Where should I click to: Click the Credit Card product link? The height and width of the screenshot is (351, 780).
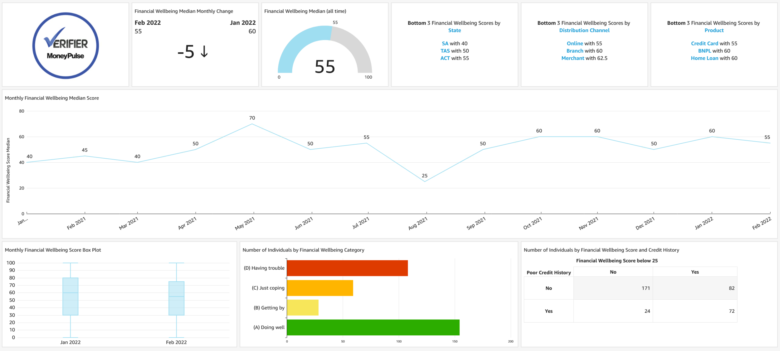coord(704,43)
